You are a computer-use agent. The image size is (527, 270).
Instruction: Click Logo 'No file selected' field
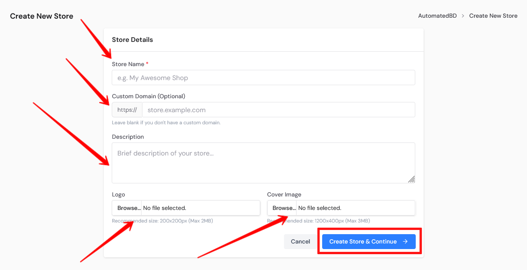tap(200, 208)
